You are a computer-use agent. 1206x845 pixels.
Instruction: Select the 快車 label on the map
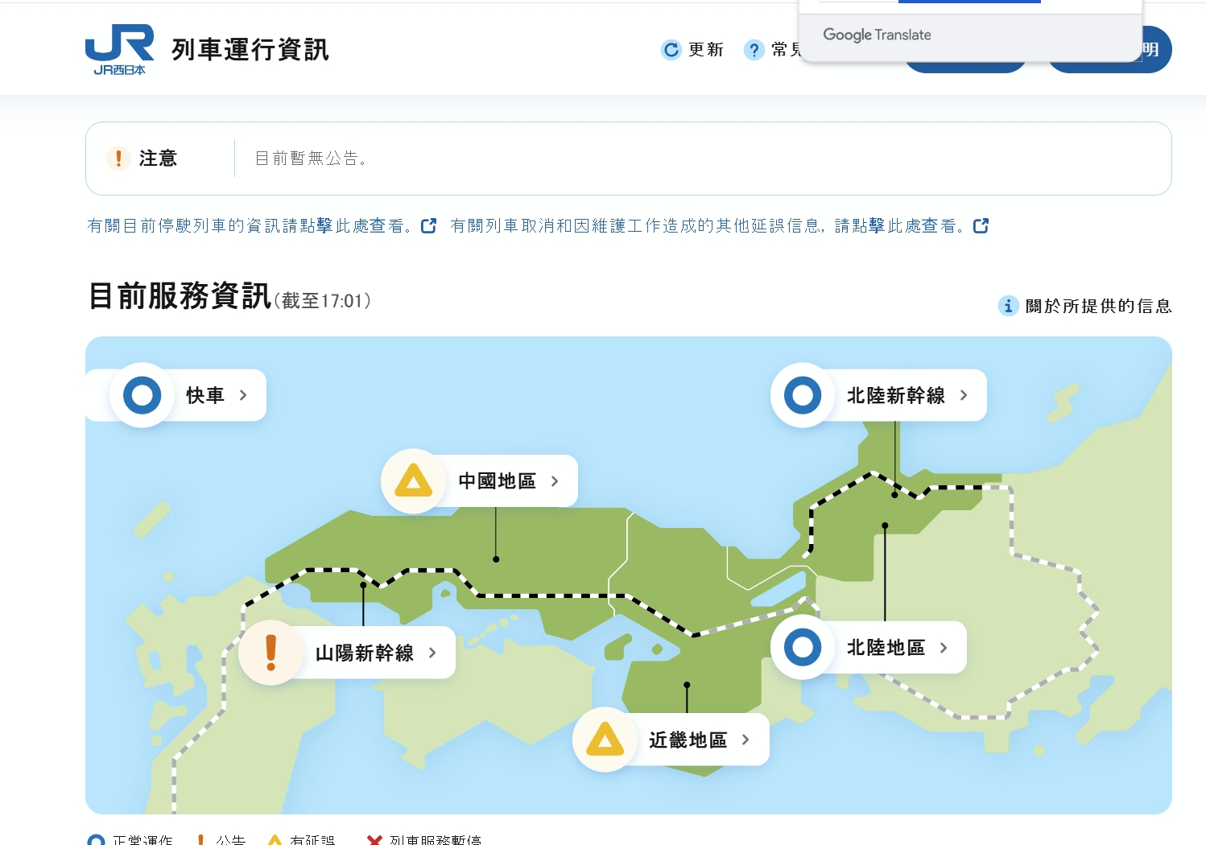[x=205, y=395]
